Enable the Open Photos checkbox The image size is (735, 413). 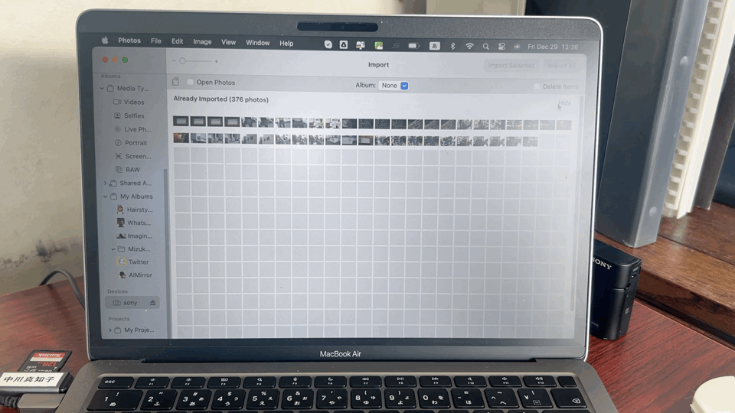click(x=191, y=83)
